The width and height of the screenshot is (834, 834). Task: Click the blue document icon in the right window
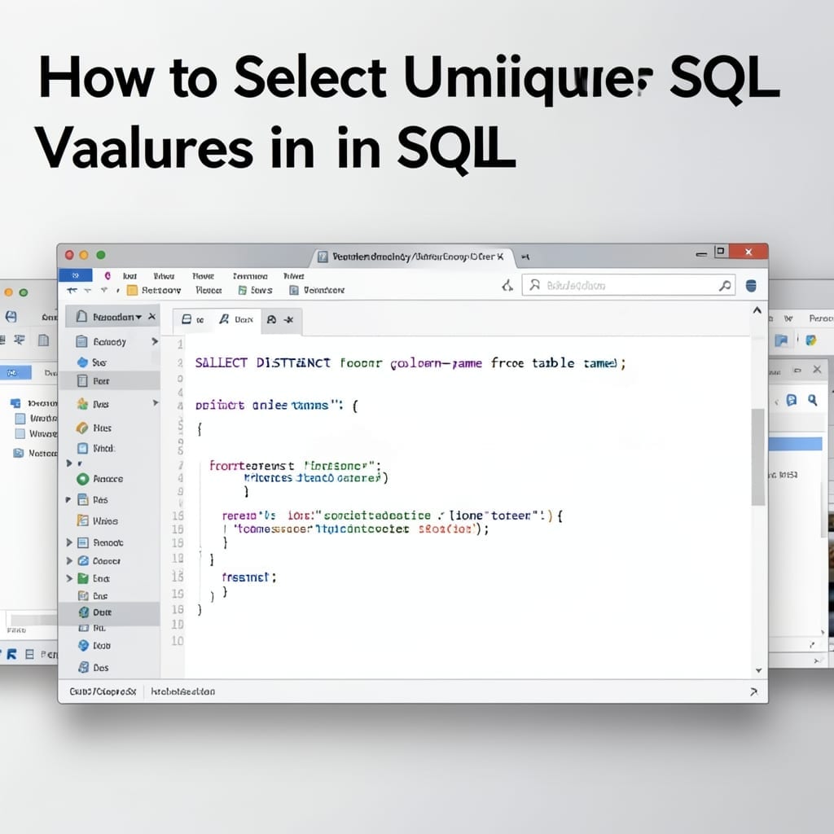[792, 400]
